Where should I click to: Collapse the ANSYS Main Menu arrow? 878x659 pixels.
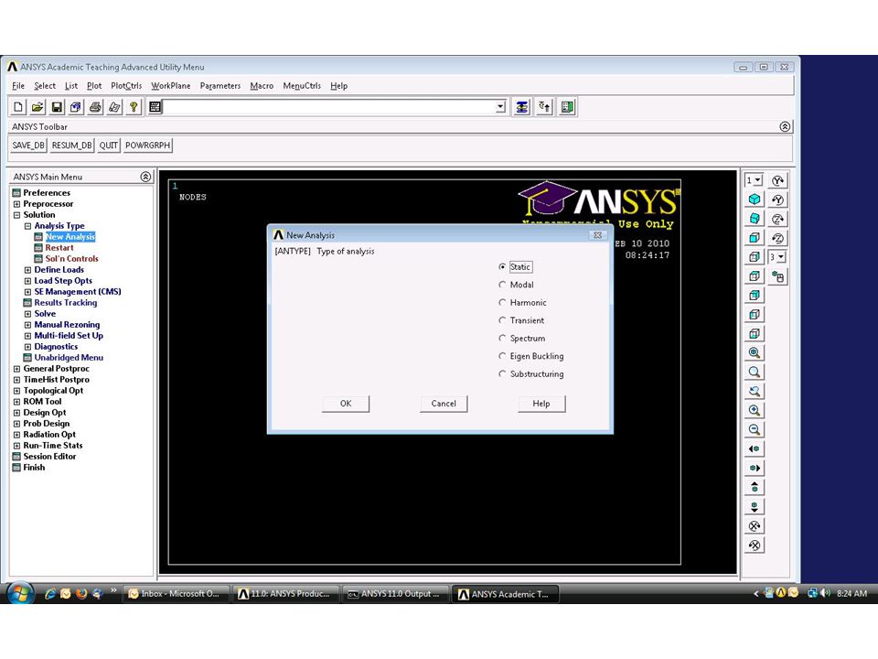145,177
